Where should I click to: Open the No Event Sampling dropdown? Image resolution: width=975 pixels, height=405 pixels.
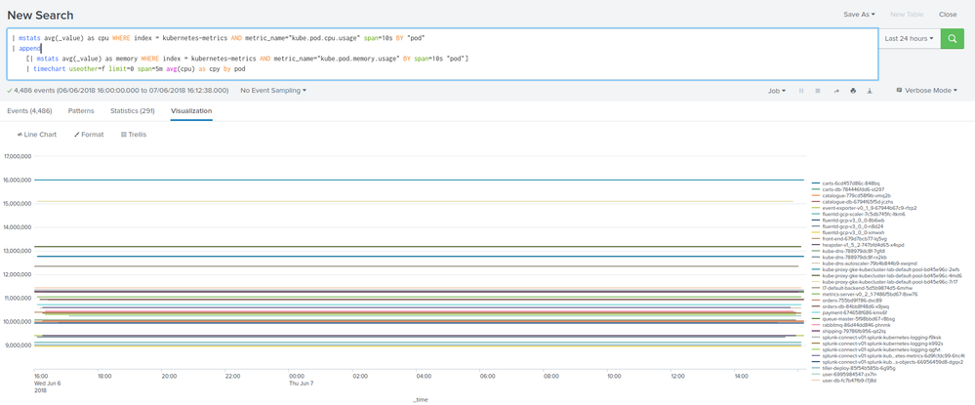pyautogui.click(x=273, y=91)
